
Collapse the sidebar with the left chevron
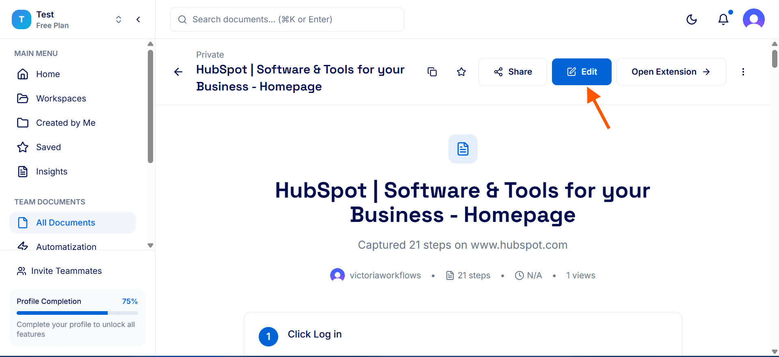(138, 19)
